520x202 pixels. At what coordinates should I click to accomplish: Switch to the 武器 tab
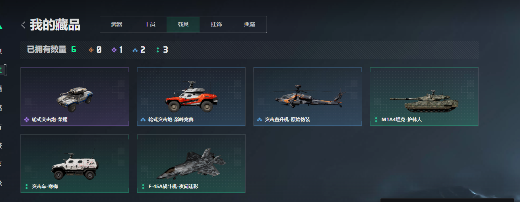(116, 25)
